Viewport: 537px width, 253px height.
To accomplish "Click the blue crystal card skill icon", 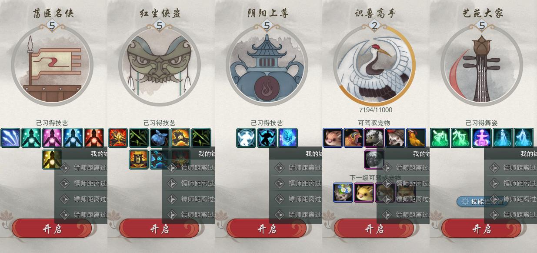I will [288, 138].
